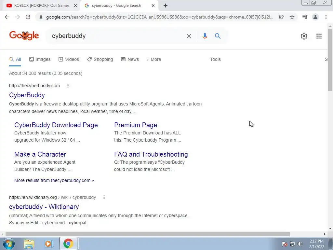
Task: Open the Premium Page link
Action: [x=136, y=125]
